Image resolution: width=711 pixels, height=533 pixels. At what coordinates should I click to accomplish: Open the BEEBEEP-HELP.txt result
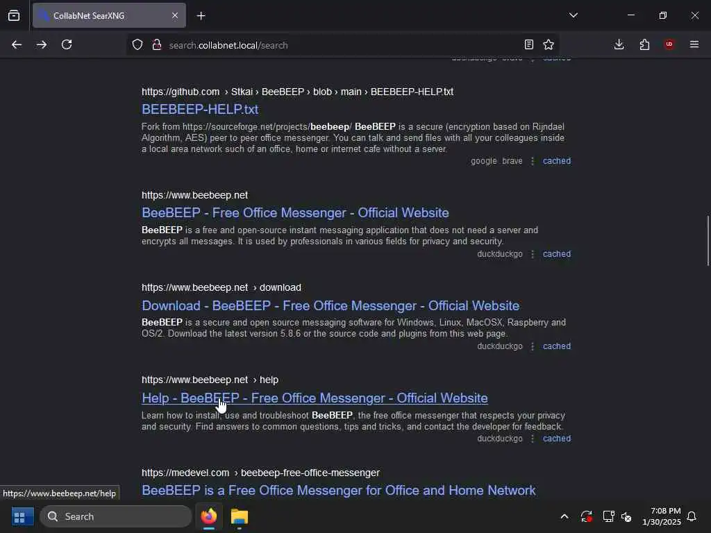point(200,109)
